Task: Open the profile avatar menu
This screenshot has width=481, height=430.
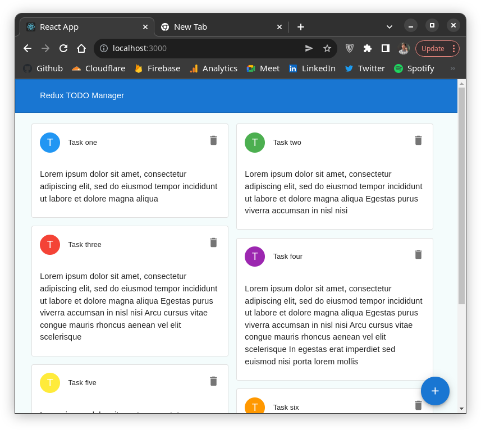Action: [404, 48]
